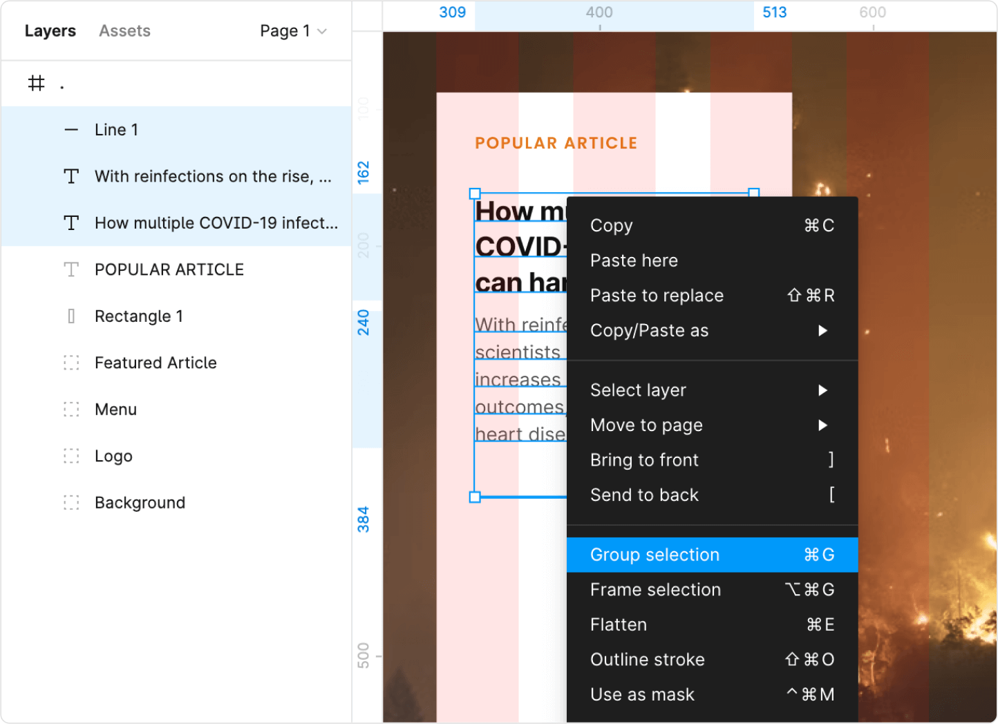Screen dimensions: 998x724
Task: Click the group icon beside Logo layer
Action: coord(71,456)
